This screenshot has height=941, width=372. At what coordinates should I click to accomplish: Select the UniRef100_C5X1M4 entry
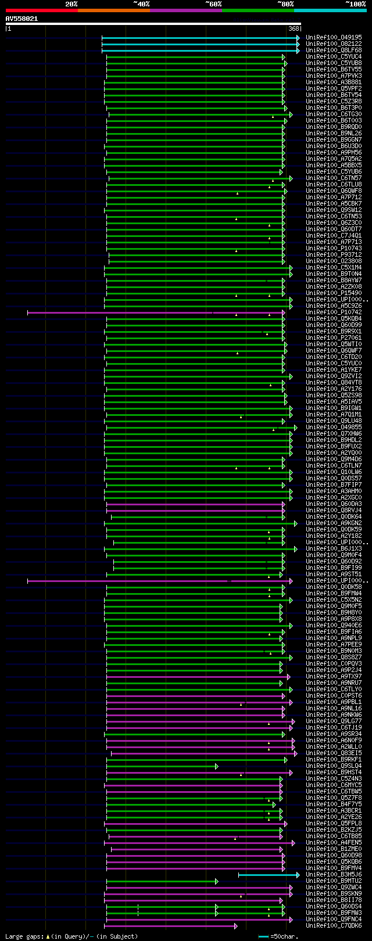tap(334, 268)
